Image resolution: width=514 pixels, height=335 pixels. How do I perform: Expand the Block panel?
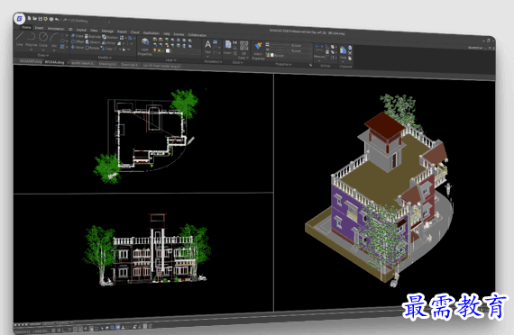237,62
